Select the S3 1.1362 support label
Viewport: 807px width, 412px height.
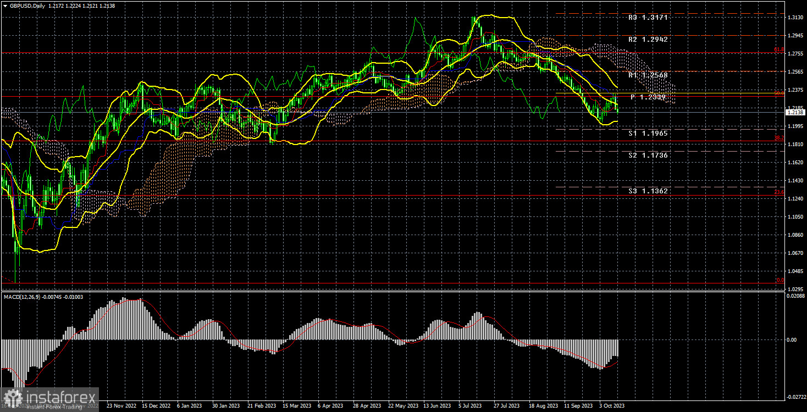pyautogui.click(x=648, y=191)
